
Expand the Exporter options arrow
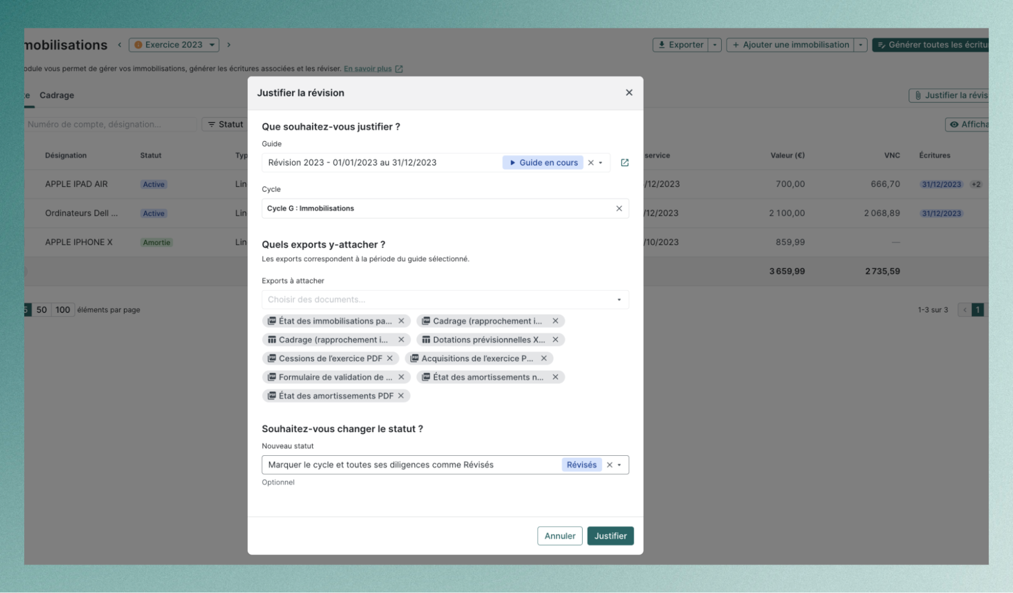pos(715,45)
